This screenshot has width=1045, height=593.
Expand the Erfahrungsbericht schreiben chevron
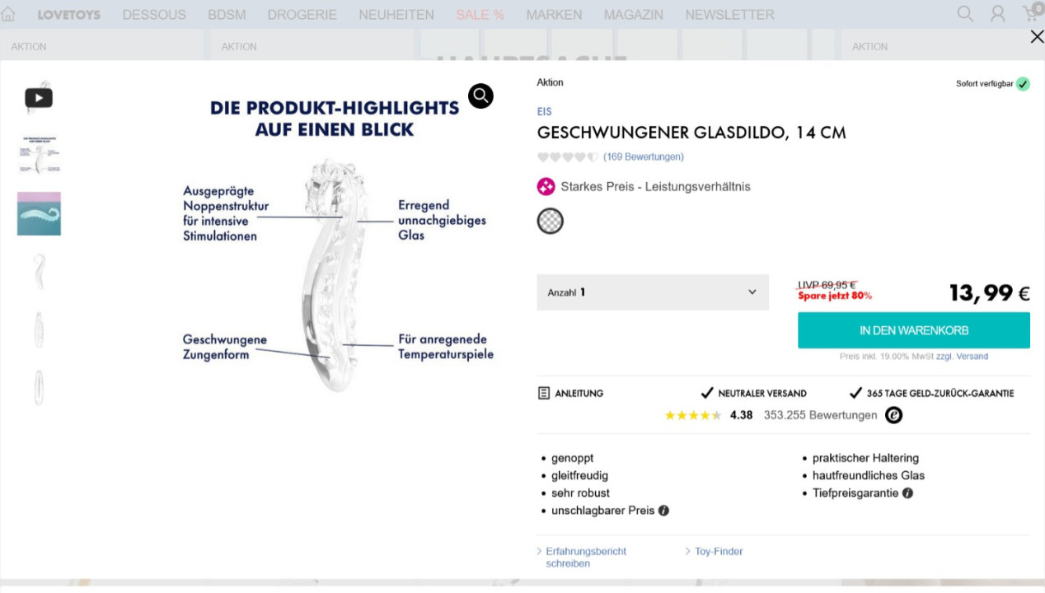pyautogui.click(x=540, y=551)
